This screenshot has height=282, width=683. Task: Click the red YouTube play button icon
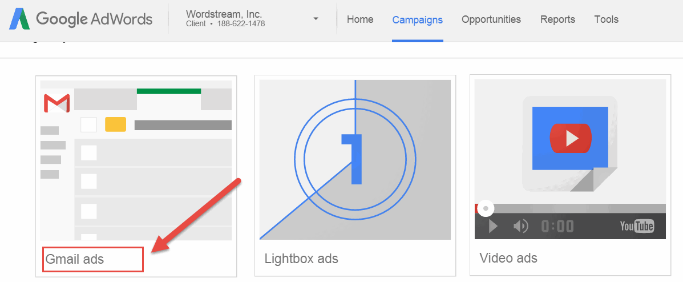(x=571, y=138)
